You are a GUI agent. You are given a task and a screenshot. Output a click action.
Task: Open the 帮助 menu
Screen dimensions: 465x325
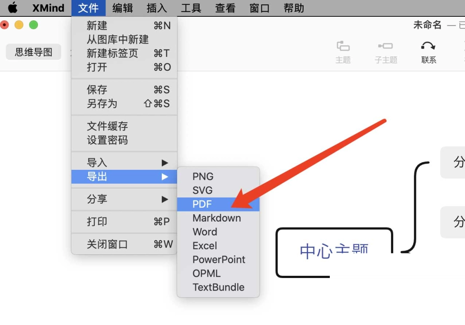294,8
